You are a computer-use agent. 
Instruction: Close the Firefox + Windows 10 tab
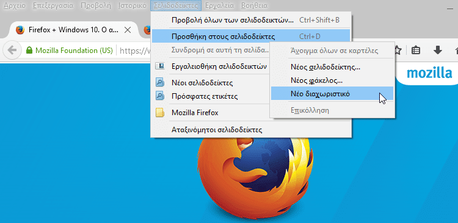pyautogui.click(x=128, y=30)
